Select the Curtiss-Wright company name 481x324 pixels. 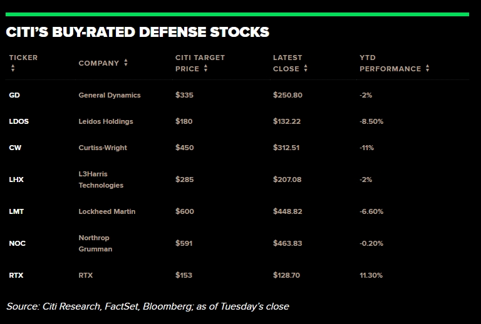tap(102, 148)
